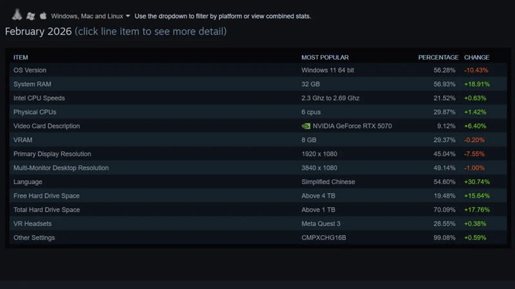Click the Apple logo platform icon
515x289 pixels.
pyautogui.click(x=43, y=15)
